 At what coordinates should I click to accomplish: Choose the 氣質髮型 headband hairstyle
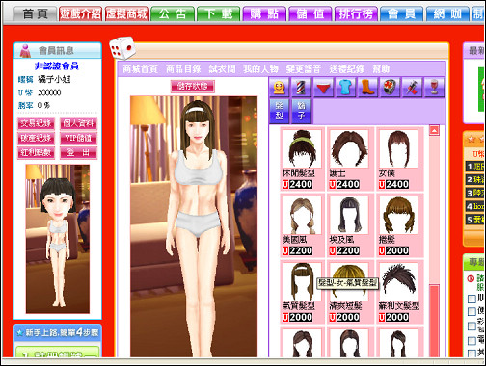pyautogui.click(x=302, y=281)
